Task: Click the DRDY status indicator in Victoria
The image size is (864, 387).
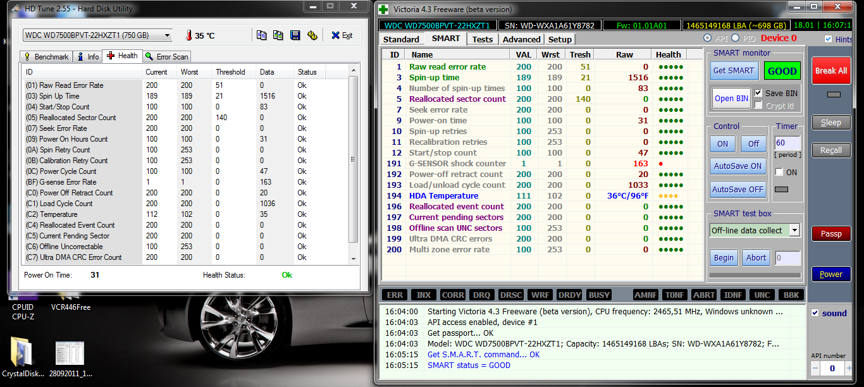Action: pyautogui.click(x=570, y=295)
